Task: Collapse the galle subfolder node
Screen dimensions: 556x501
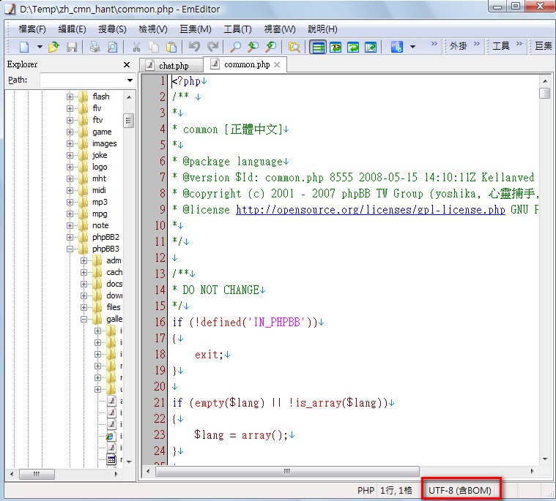Action: (84, 319)
